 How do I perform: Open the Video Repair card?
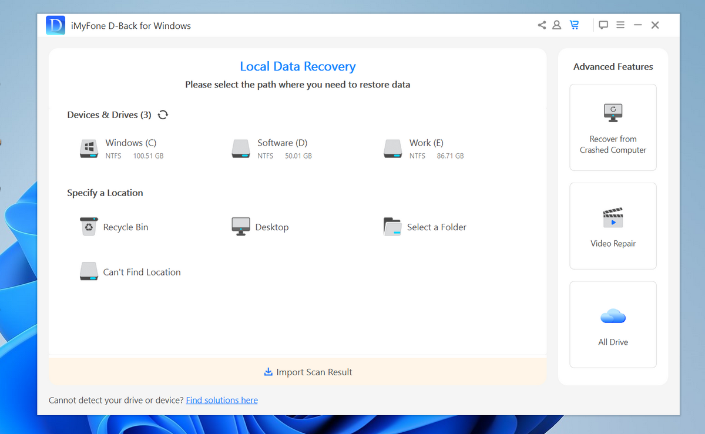click(613, 226)
